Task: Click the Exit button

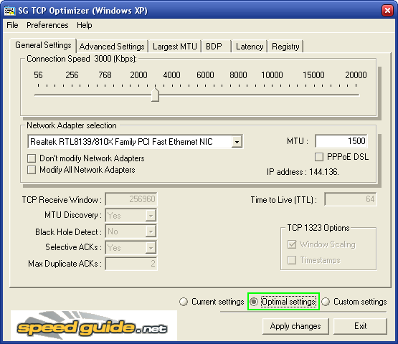Action: 360,326
